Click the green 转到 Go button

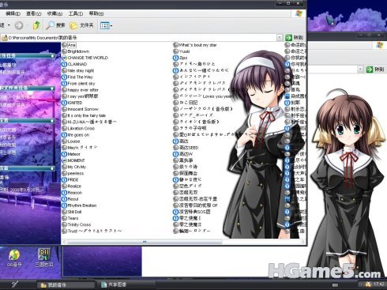[295, 38]
